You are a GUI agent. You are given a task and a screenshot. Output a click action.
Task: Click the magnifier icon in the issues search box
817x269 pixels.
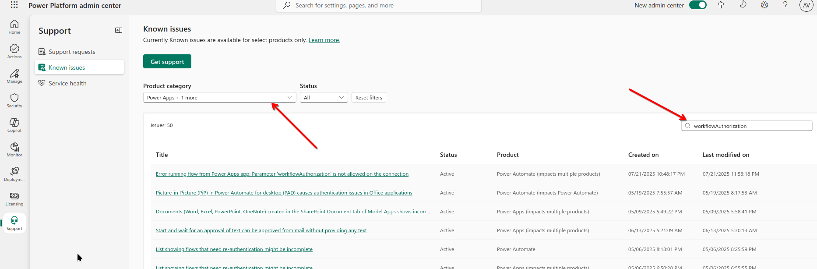click(688, 126)
